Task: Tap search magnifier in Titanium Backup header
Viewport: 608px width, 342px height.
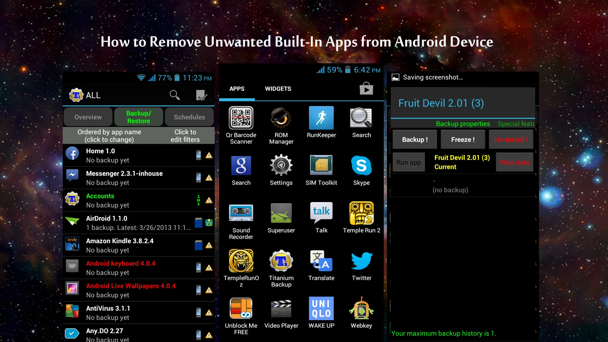Action: click(174, 95)
